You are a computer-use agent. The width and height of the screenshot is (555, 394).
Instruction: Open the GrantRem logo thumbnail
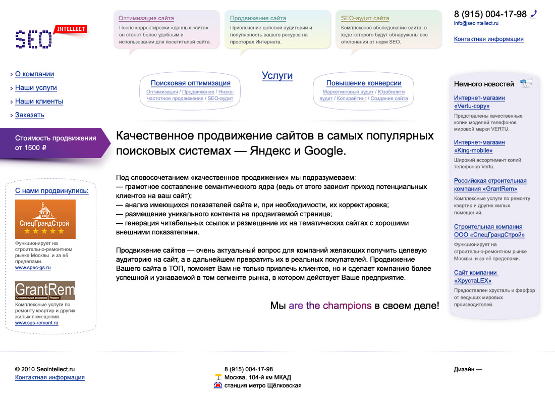click(x=45, y=290)
